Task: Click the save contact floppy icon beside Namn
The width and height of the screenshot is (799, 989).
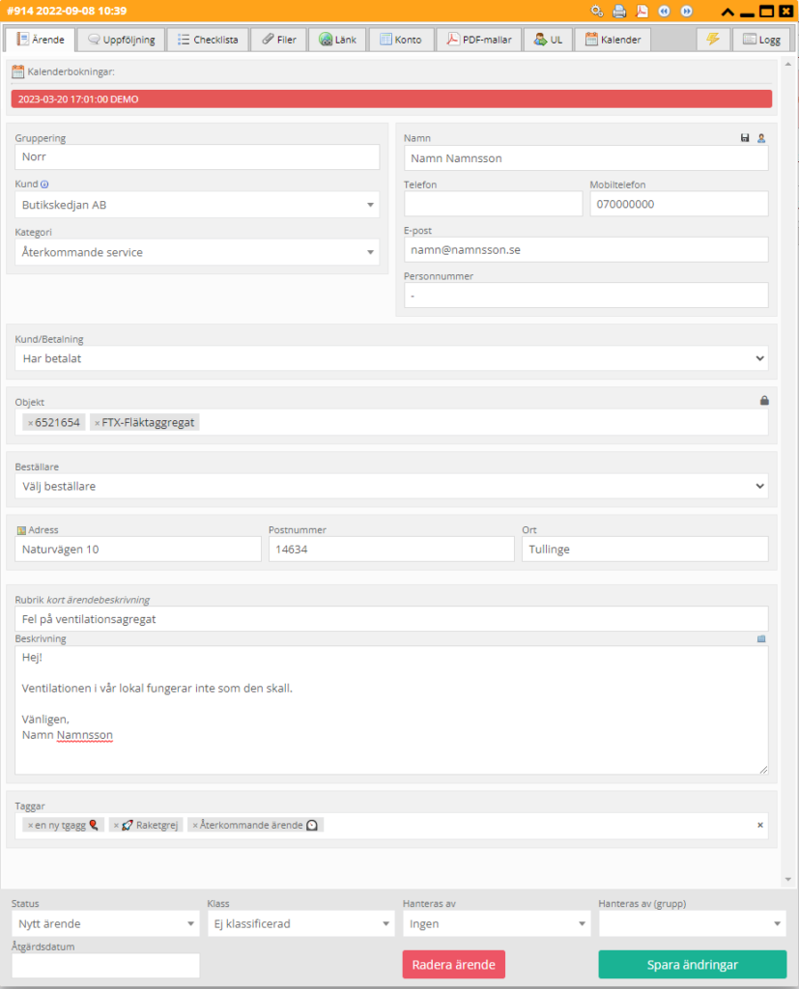Action: [x=745, y=138]
